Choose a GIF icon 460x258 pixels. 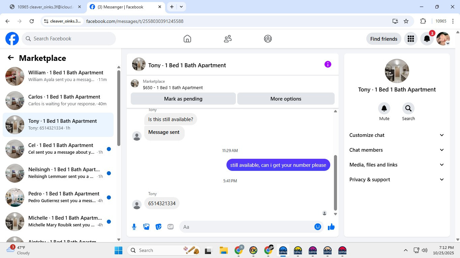171,227
